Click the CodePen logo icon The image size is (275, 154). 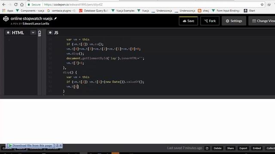[x=6, y=19]
